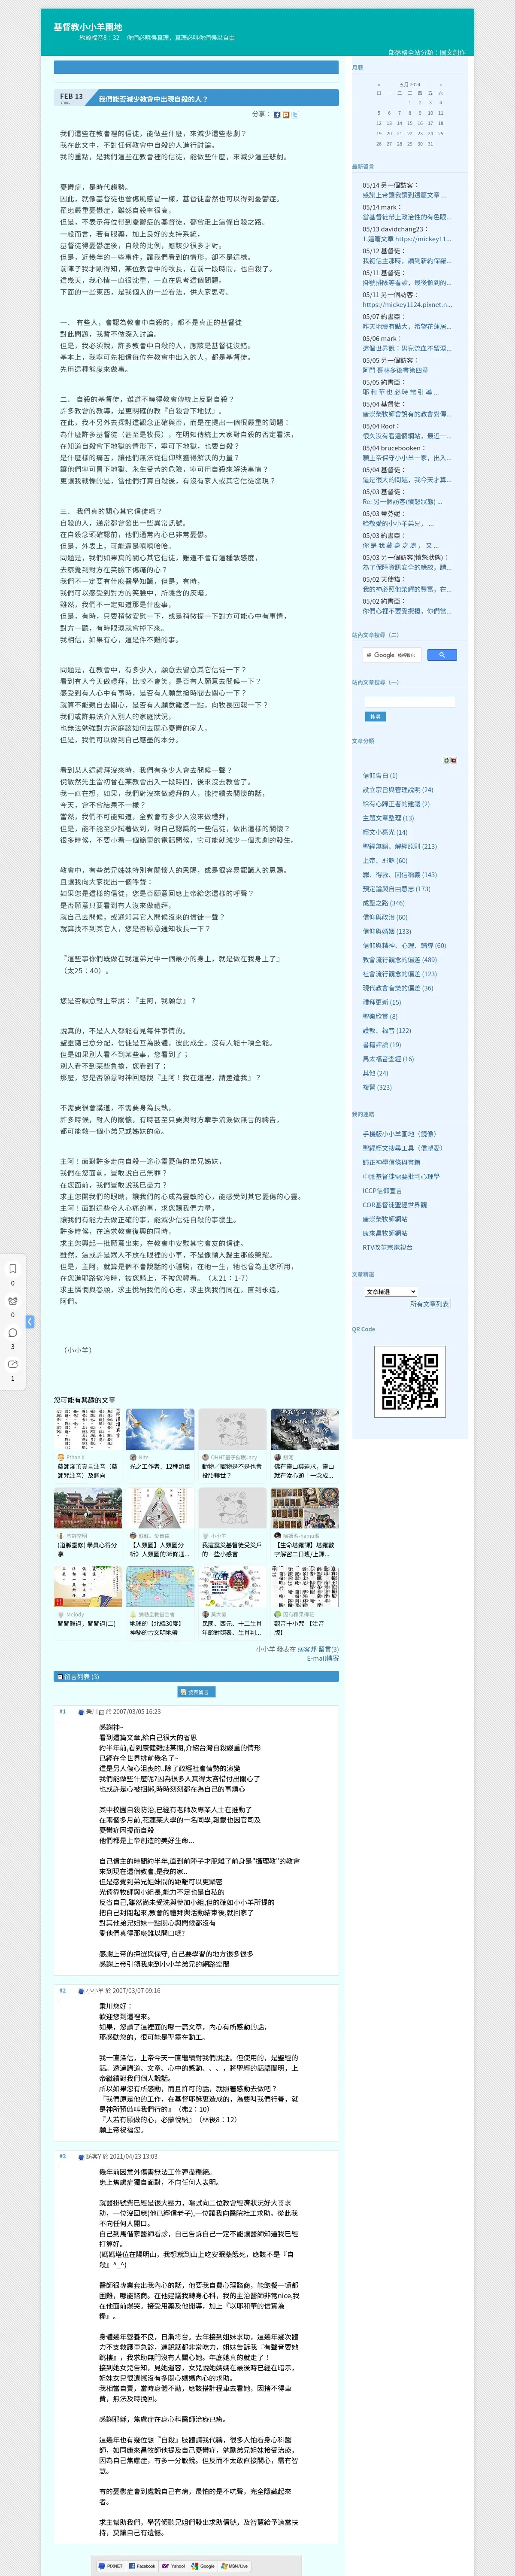Open 部落格全站分類：圖文創作 link
Screen dimensions: 515x2576
[427, 52]
